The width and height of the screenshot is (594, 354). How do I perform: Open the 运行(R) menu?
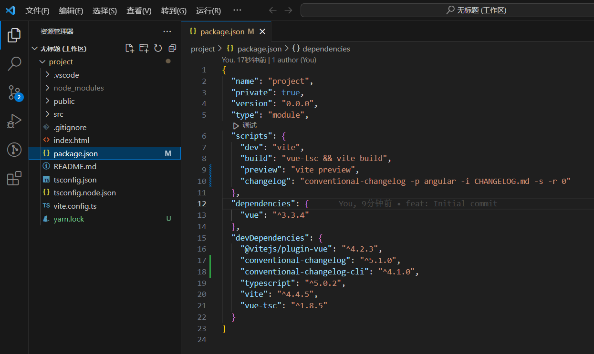pyautogui.click(x=208, y=10)
